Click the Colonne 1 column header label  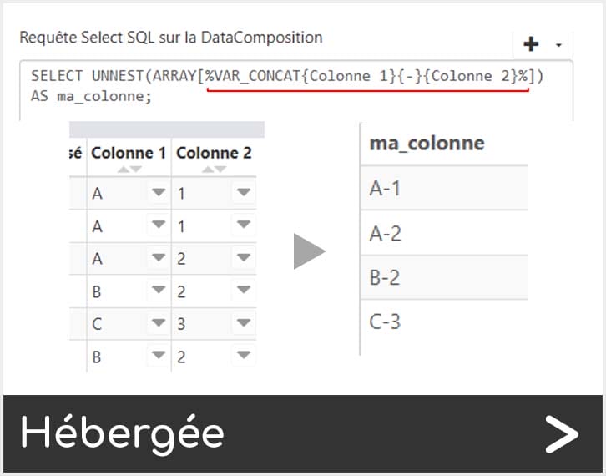point(129,153)
